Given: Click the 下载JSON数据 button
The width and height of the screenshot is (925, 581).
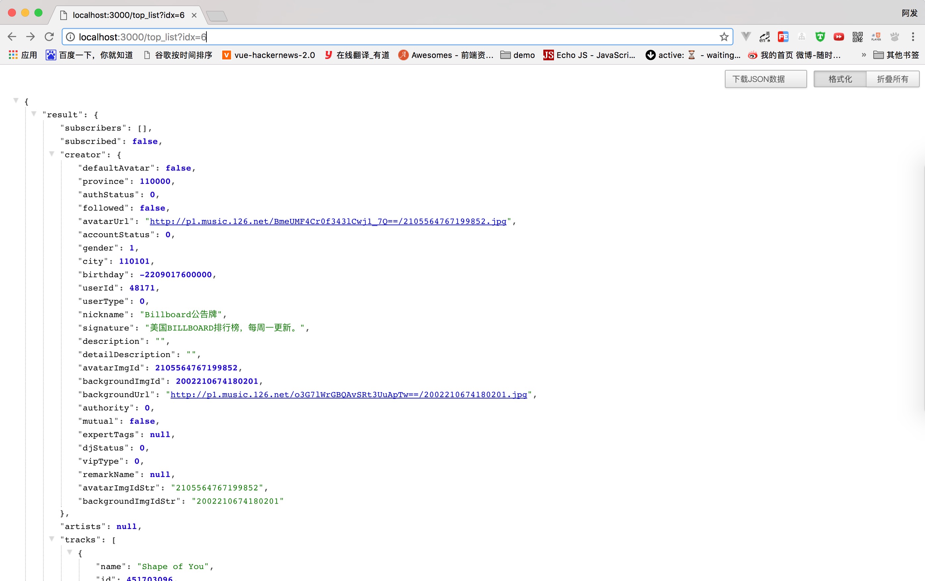Looking at the screenshot, I should click(x=765, y=79).
